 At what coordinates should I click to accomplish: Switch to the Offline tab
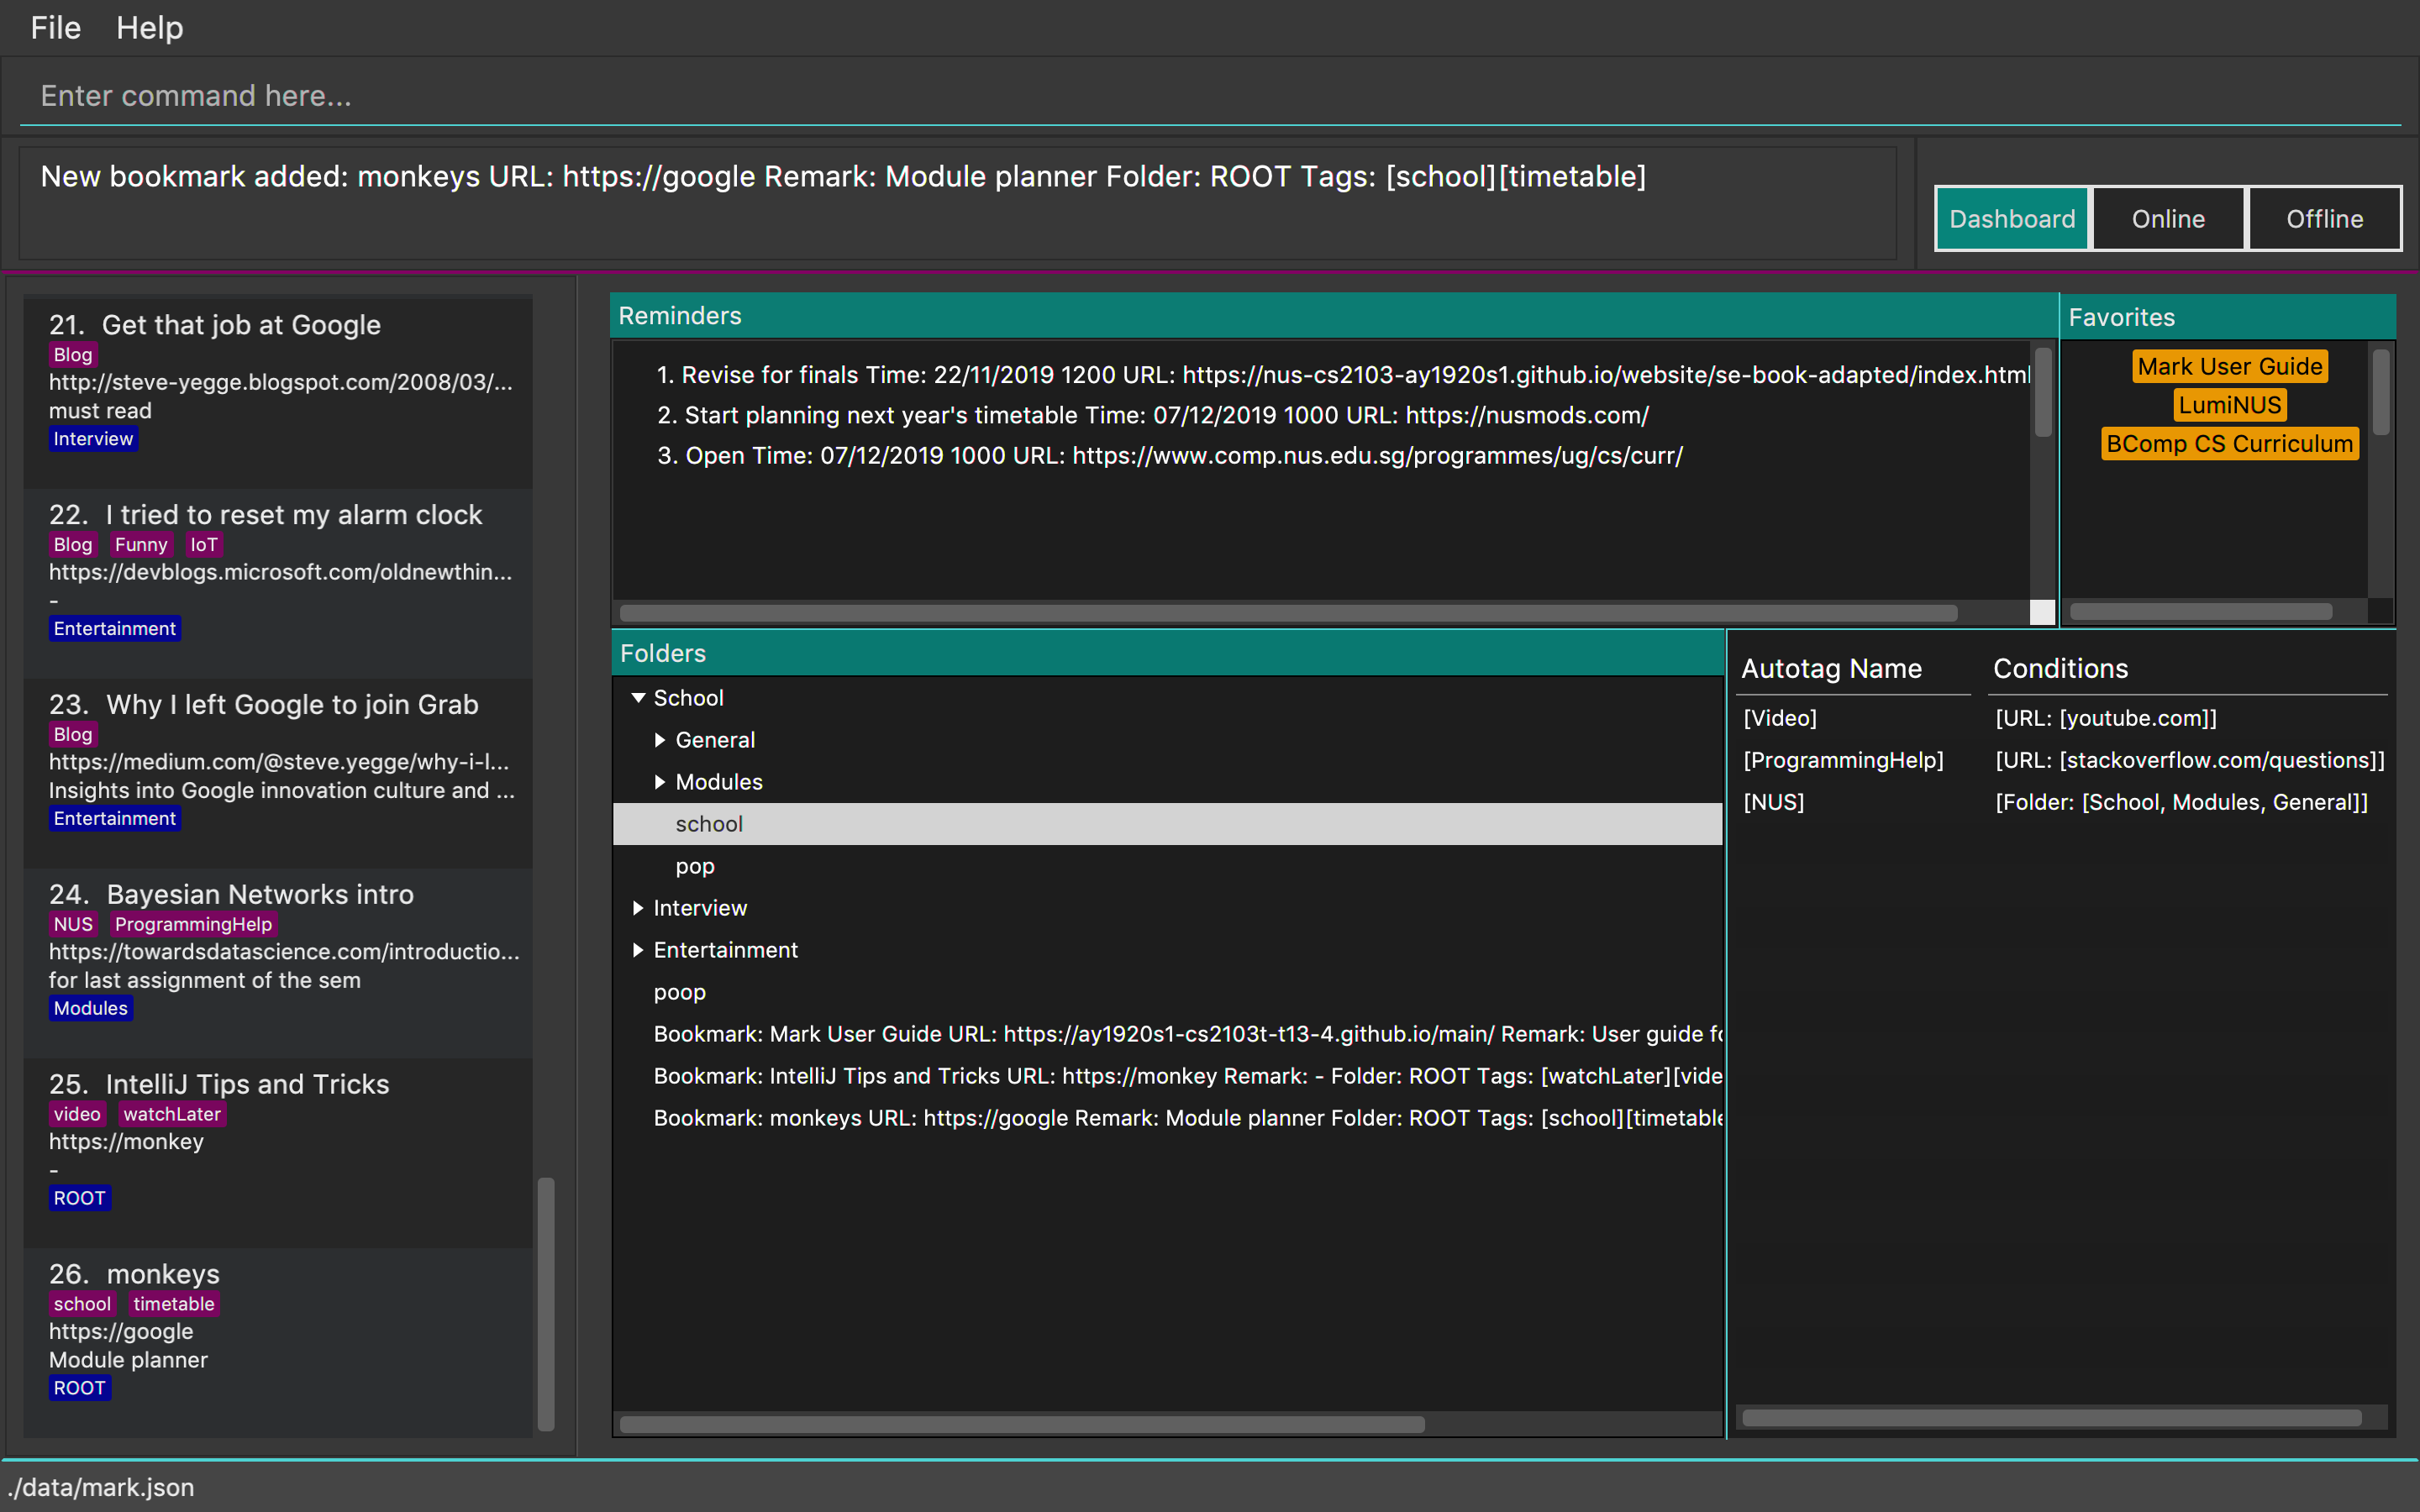[x=2324, y=219]
